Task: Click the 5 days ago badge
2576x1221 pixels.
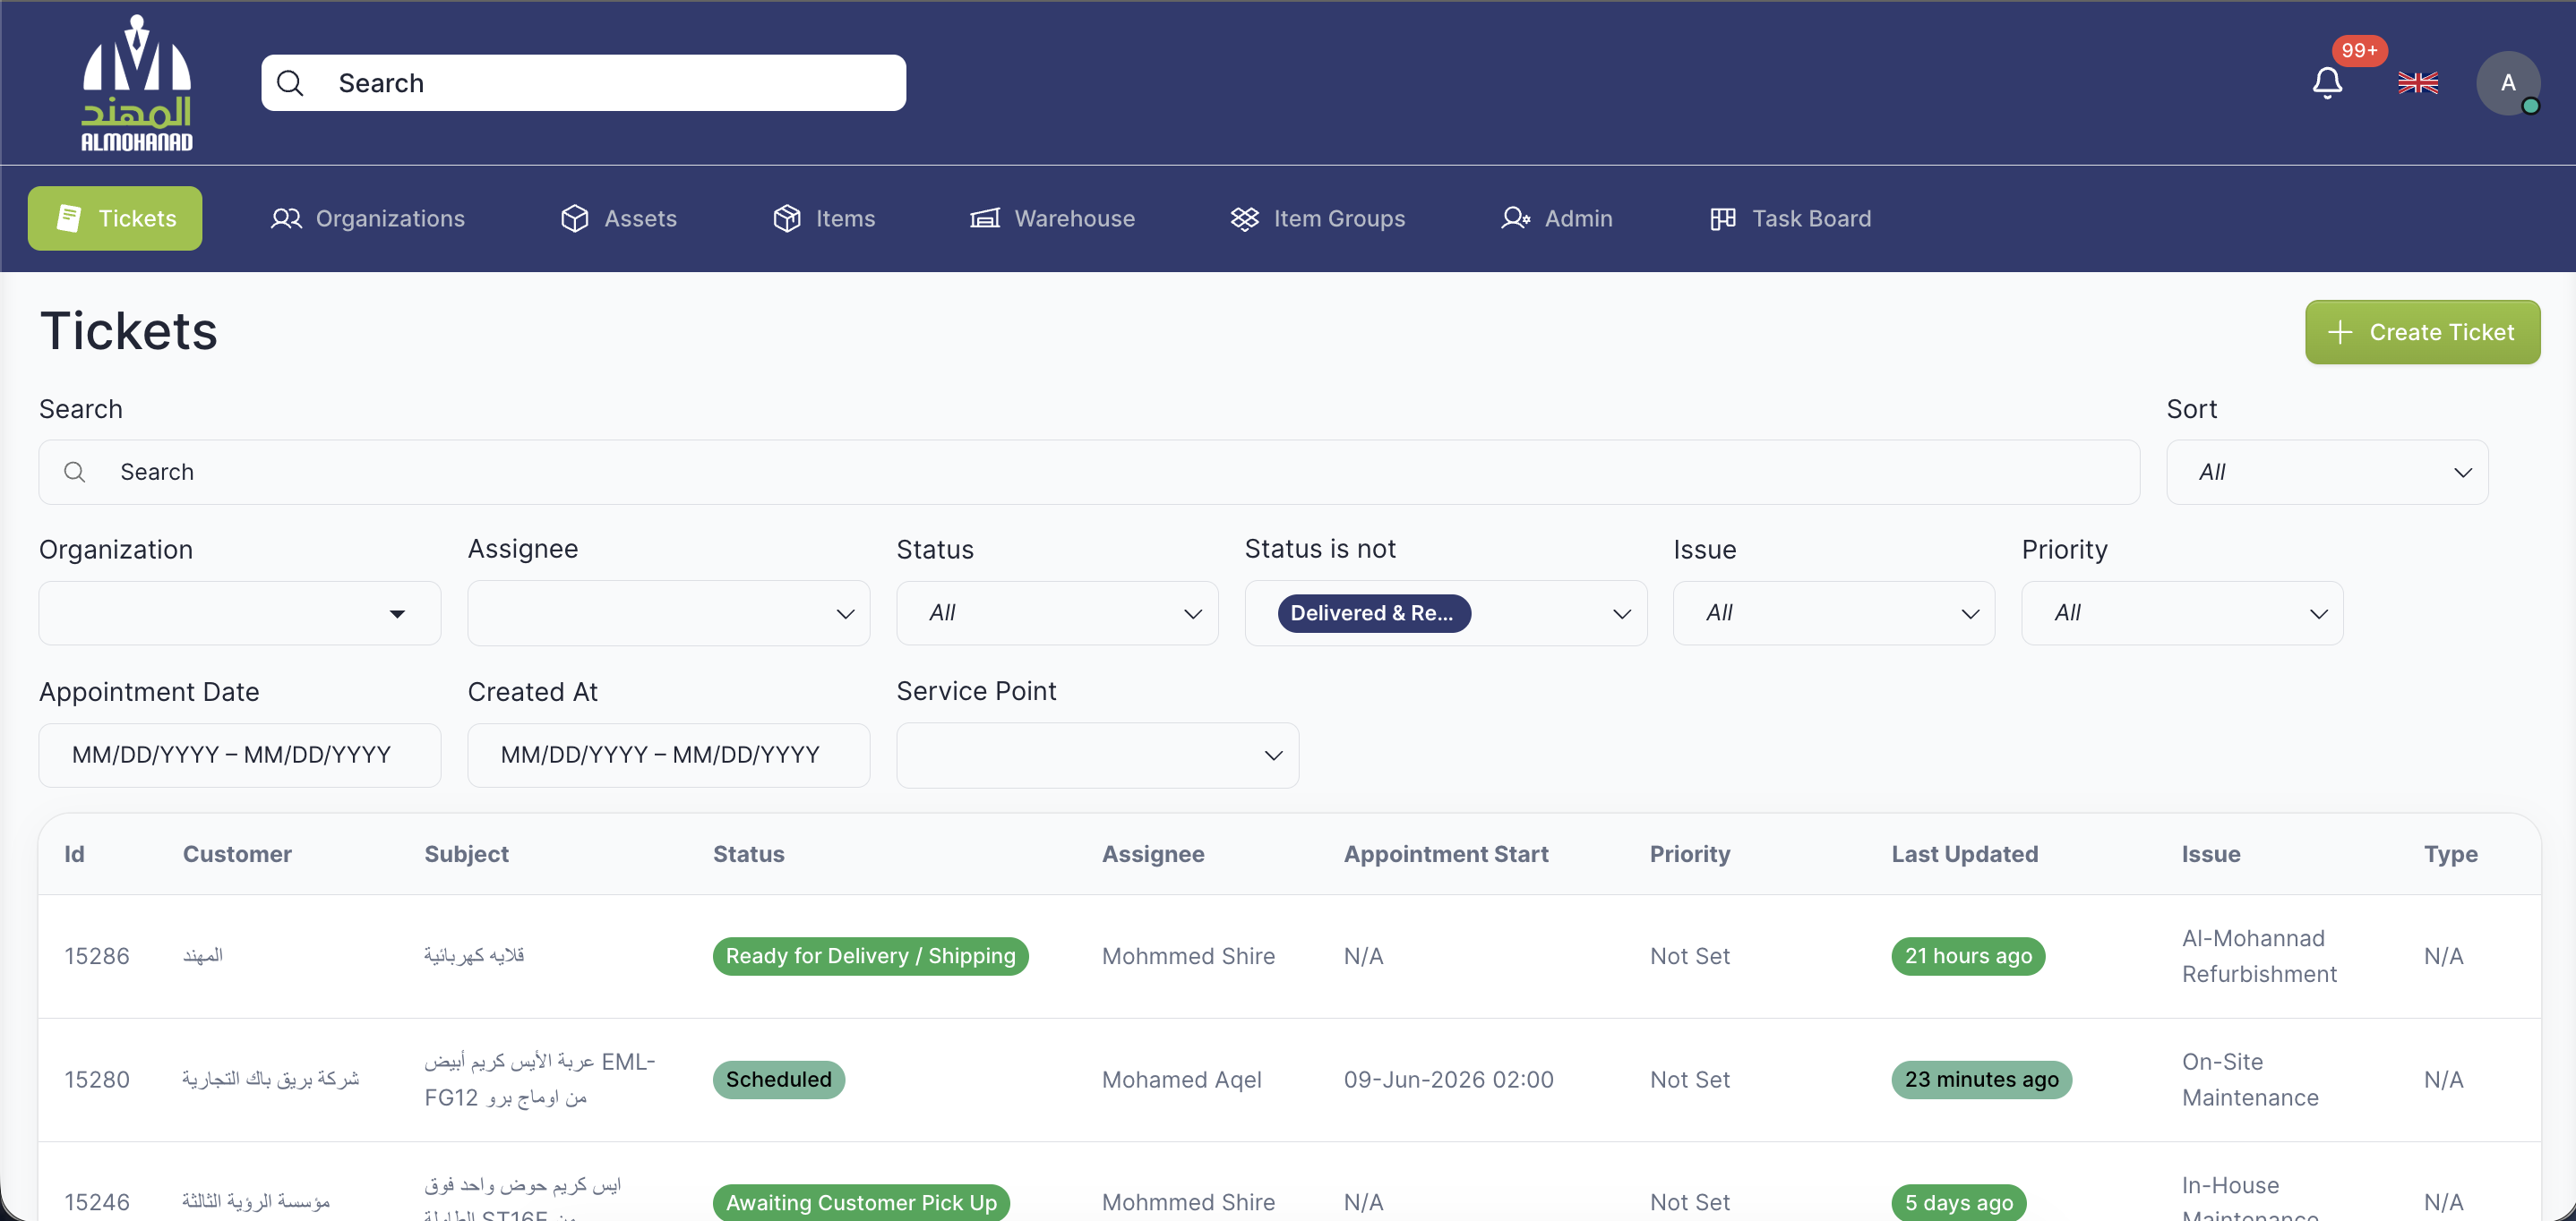Action: [1958, 1202]
